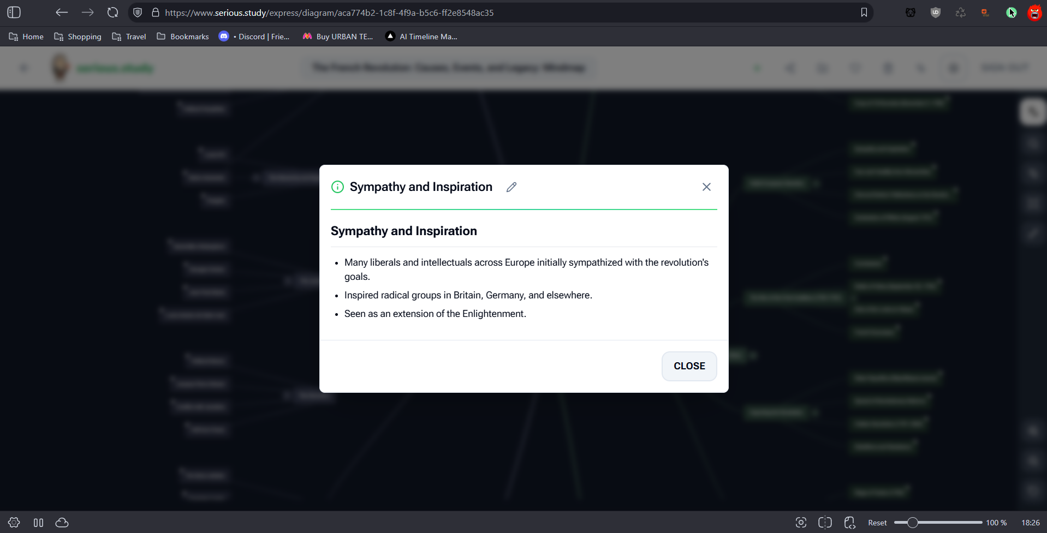Open the edit pencil beside Sympathy and Inspiration
1047x533 pixels.
point(511,187)
